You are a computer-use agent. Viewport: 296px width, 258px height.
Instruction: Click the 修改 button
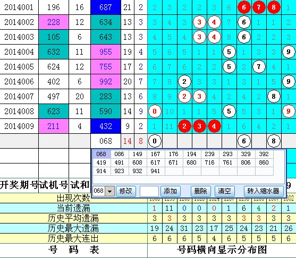[126, 191]
